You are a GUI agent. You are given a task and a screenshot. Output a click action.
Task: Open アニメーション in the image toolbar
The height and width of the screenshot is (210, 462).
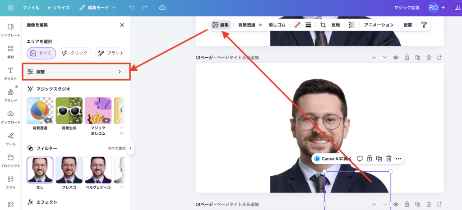tap(379, 25)
